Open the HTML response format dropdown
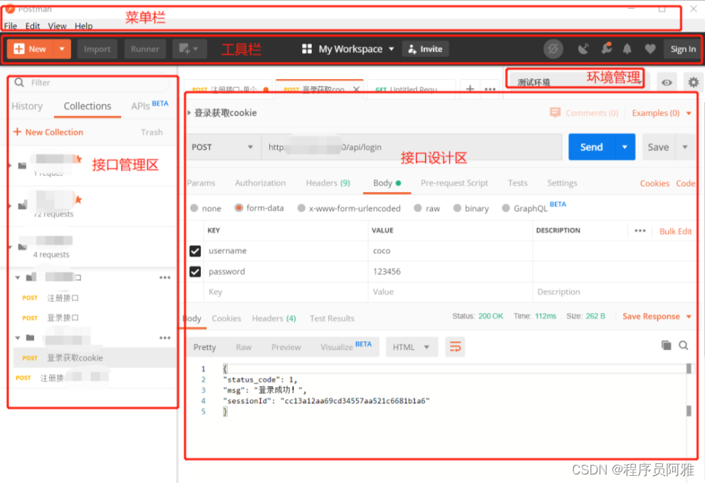Screen dimensions: 705x483 [x=412, y=347]
